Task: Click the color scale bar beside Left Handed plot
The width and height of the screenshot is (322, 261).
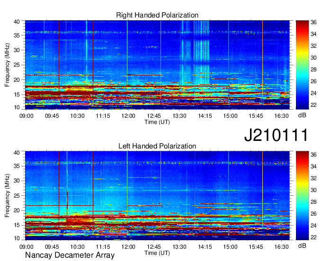Action: [302, 195]
